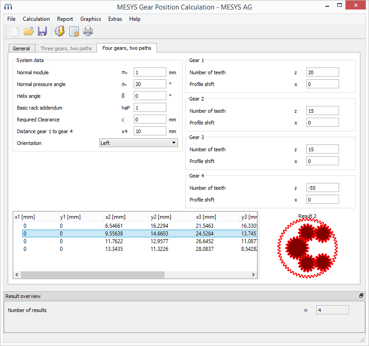The image size is (369, 346).
Task: Click the Gear 4 number of teeth field
Action: coord(322,188)
